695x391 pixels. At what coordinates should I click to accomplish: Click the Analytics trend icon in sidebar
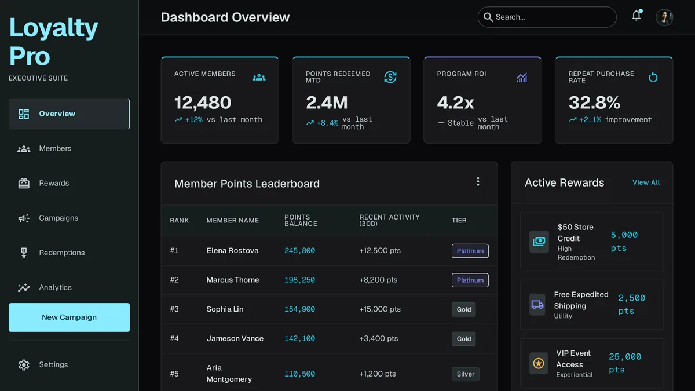24,288
